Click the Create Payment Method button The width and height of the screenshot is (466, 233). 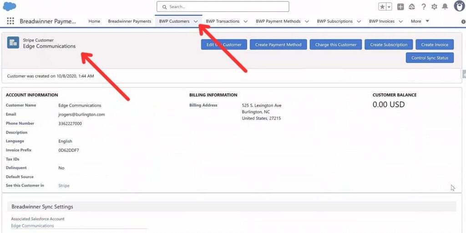click(278, 45)
